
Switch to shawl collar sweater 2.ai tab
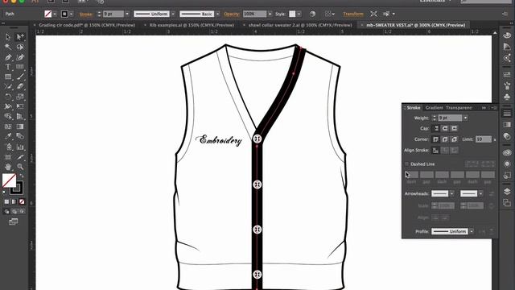(300, 25)
